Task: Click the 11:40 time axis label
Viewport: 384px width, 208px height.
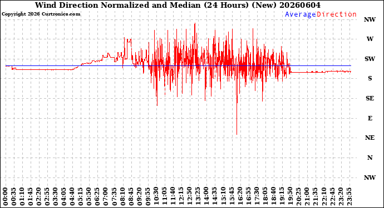Action: 173,197
